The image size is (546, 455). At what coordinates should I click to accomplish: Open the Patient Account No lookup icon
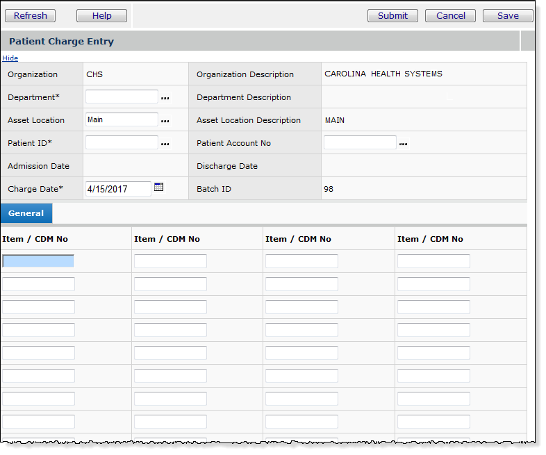[403, 144]
